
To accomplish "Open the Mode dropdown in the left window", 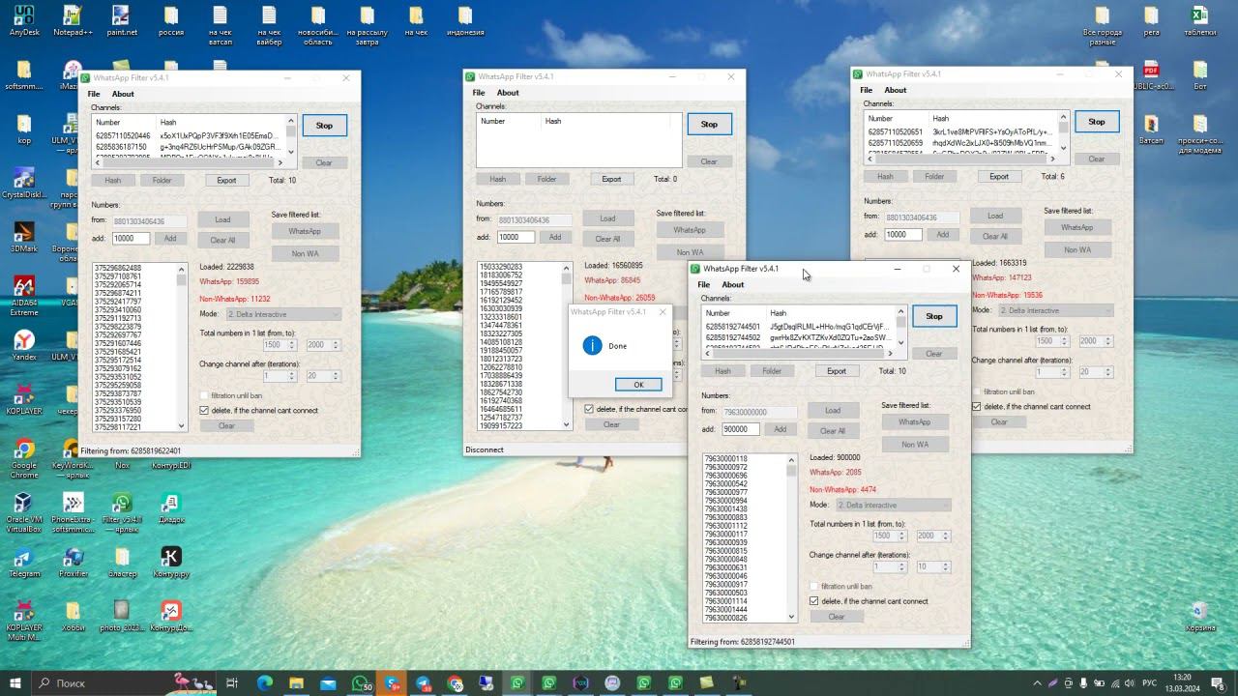I will tap(283, 314).
